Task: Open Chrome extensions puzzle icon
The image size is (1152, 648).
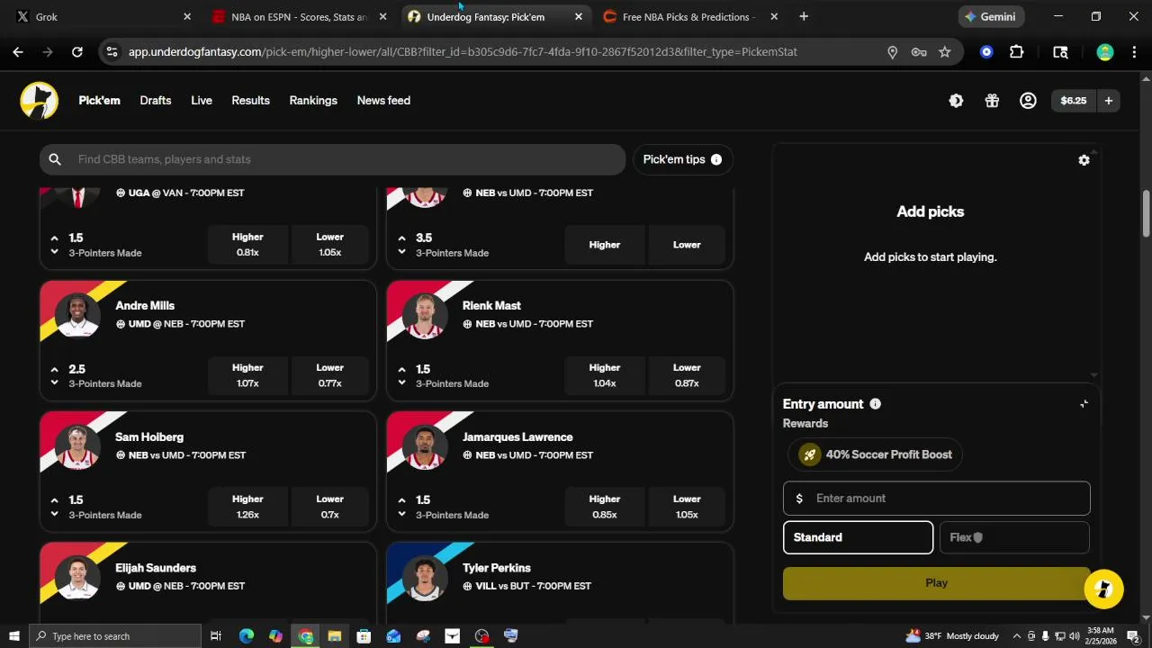Action: [x=1016, y=52]
